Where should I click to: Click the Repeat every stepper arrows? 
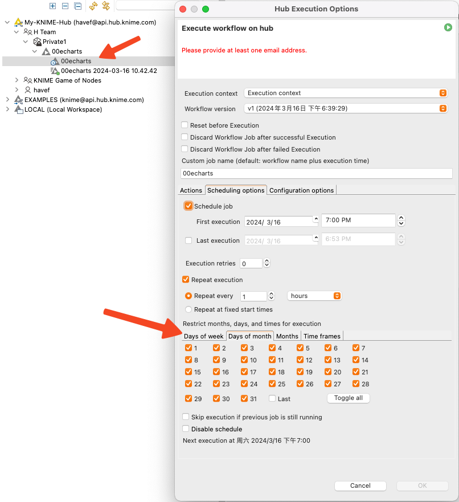pyautogui.click(x=271, y=296)
